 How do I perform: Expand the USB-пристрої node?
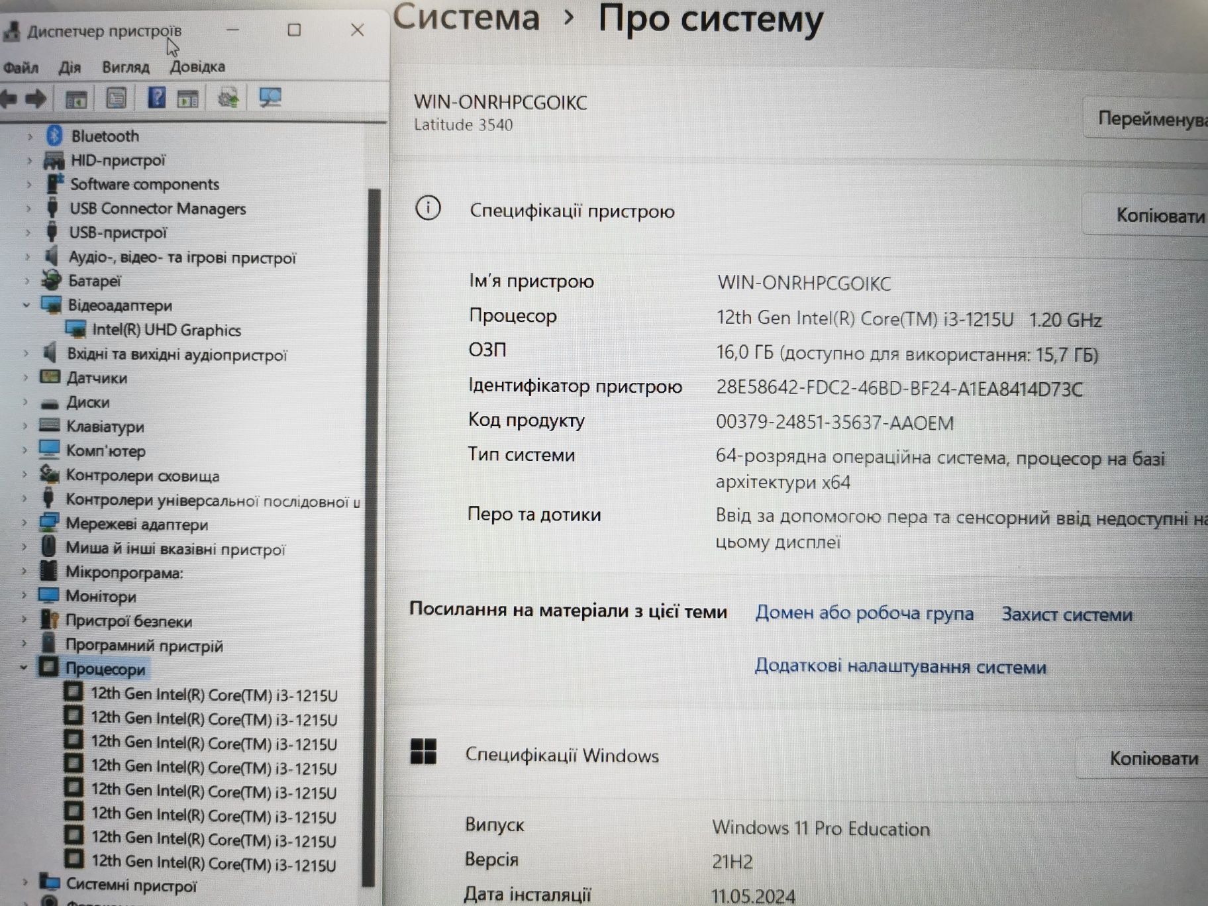tap(28, 232)
